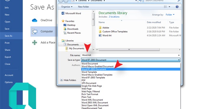The height and width of the screenshot is (109, 207).
Task: Choose Word 2003 XML Document type
Action: (131, 102)
